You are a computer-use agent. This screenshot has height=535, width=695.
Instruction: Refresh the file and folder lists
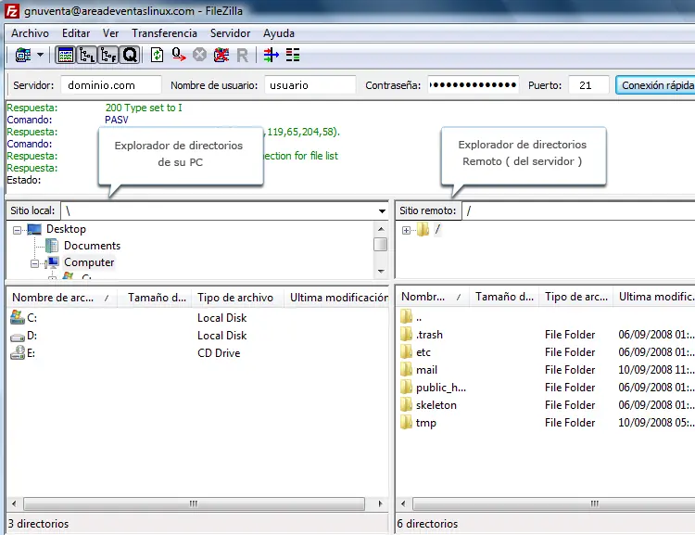158,55
